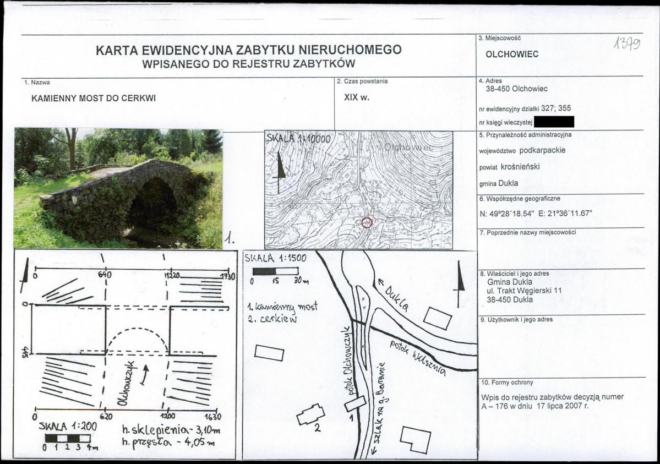Screen dimensions: 660x464
Task: Click north arrow on the 1:10000 map
Action: tap(279, 173)
